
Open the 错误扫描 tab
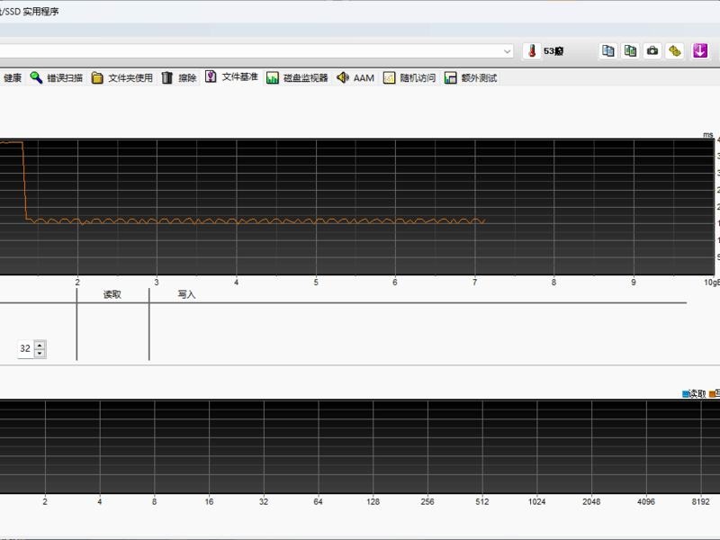(57, 78)
